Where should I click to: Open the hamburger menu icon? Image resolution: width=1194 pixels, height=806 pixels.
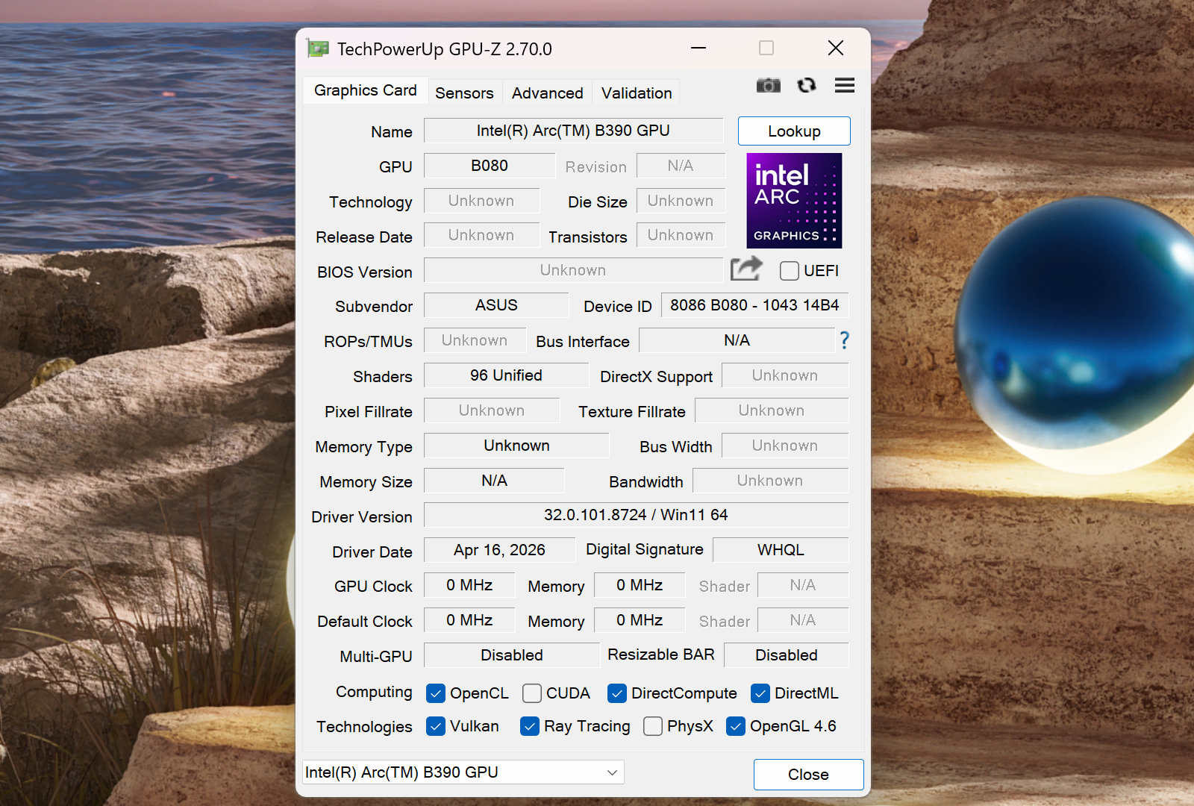coord(845,85)
